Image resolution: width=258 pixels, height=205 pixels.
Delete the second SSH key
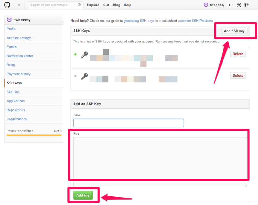(x=238, y=76)
